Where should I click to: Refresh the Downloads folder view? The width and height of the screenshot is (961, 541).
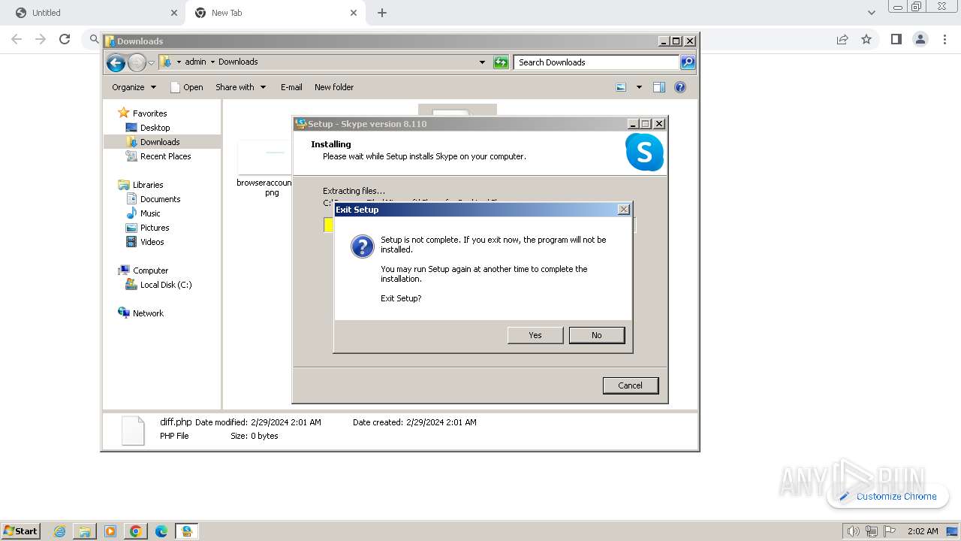(x=501, y=62)
